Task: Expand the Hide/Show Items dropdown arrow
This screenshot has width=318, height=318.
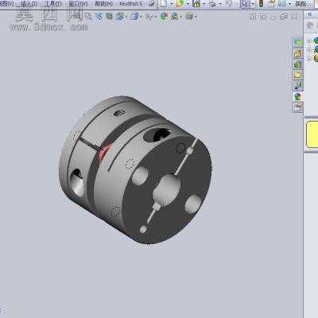Action: click(156, 17)
